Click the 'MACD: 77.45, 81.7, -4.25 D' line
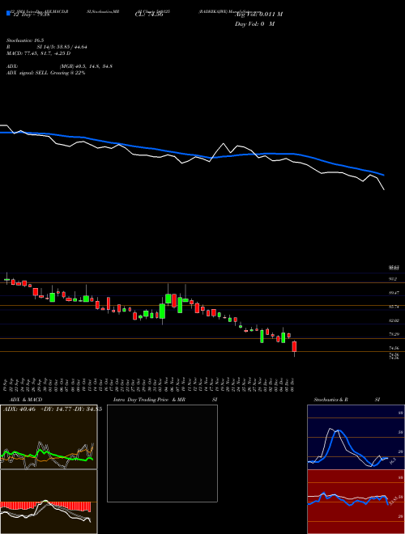 tap(39, 53)
